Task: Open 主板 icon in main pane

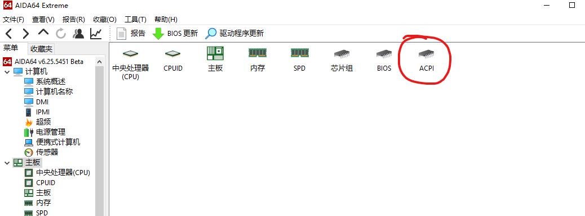Action: [x=215, y=59]
